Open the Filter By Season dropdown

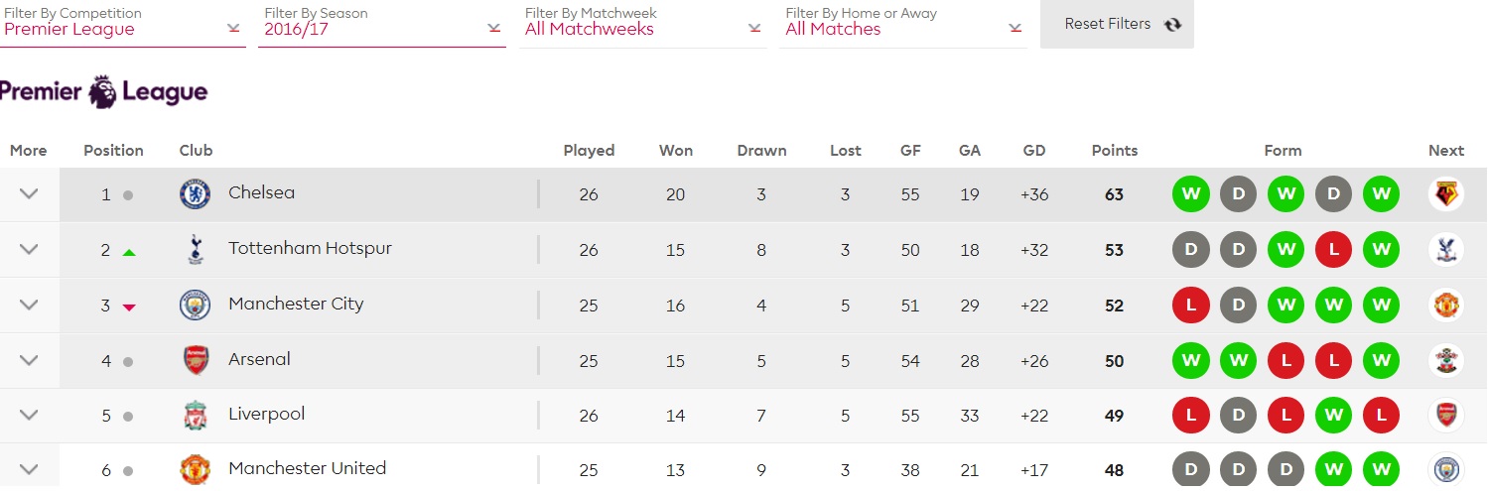click(382, 24)
